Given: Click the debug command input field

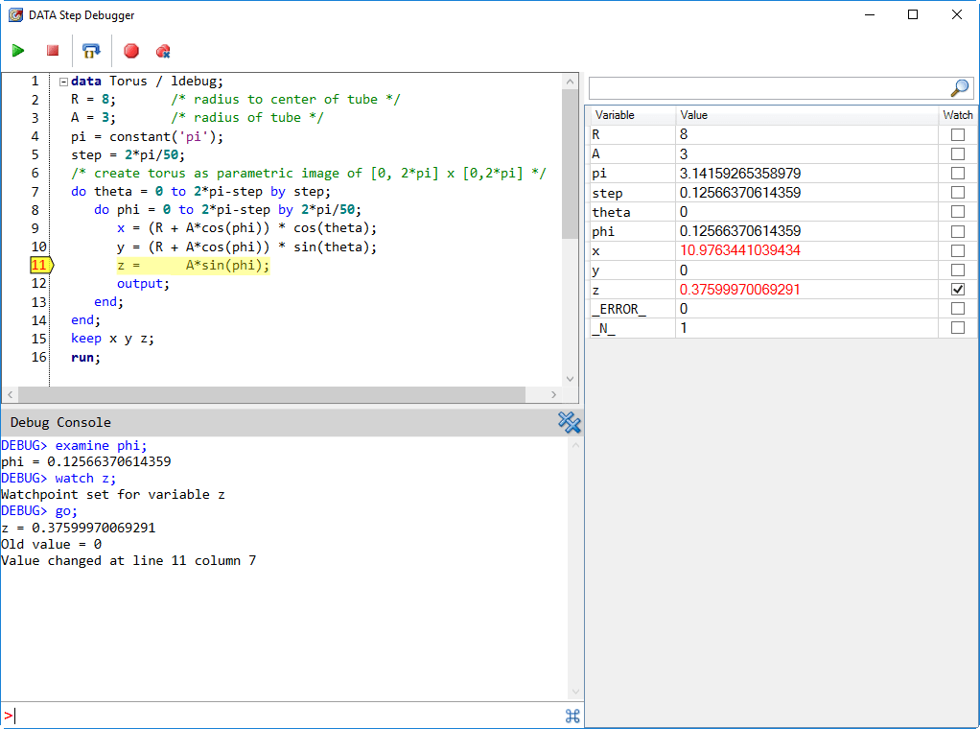Looking at the screenshot, I should coord(288,716).
